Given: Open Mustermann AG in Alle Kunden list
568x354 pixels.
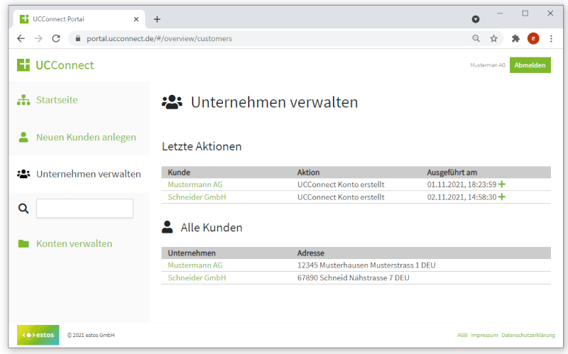Looking at the screenshot, I should click(195, 265).
